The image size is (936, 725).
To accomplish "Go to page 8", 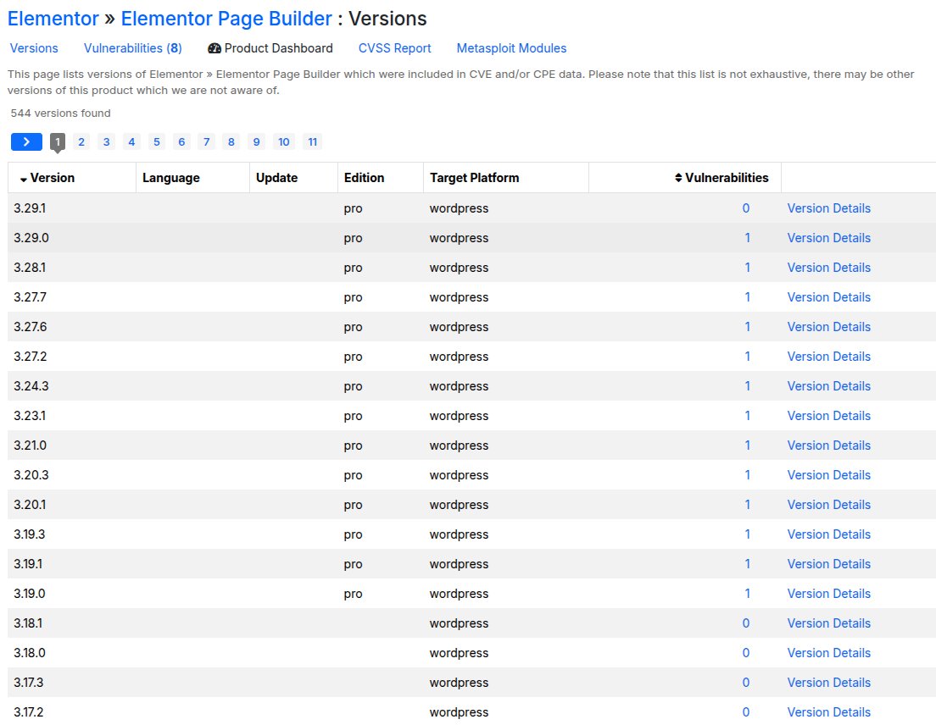I will 231,142.
